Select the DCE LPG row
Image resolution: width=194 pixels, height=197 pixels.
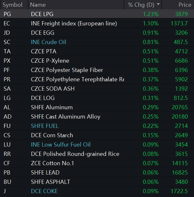point(97,14)
